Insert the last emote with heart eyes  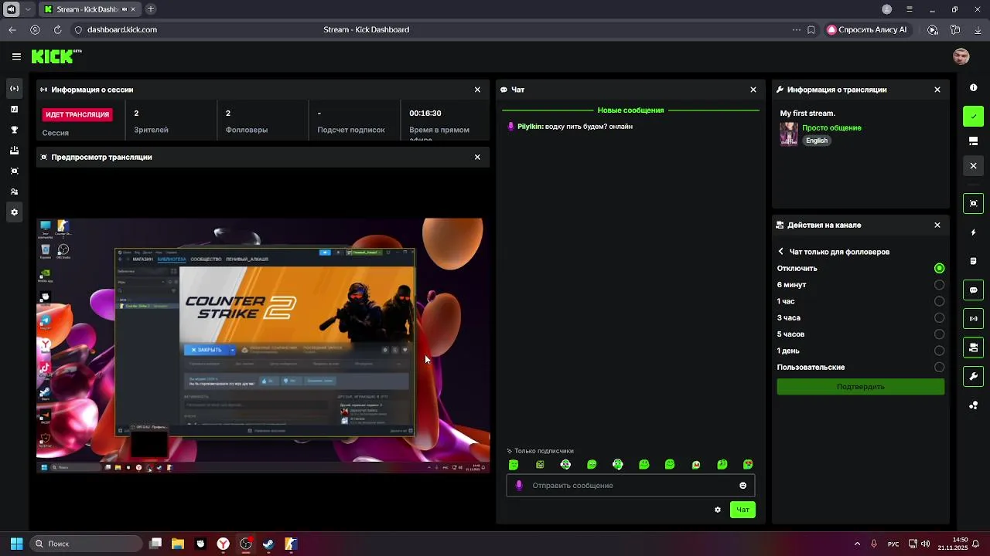(748, 465)
